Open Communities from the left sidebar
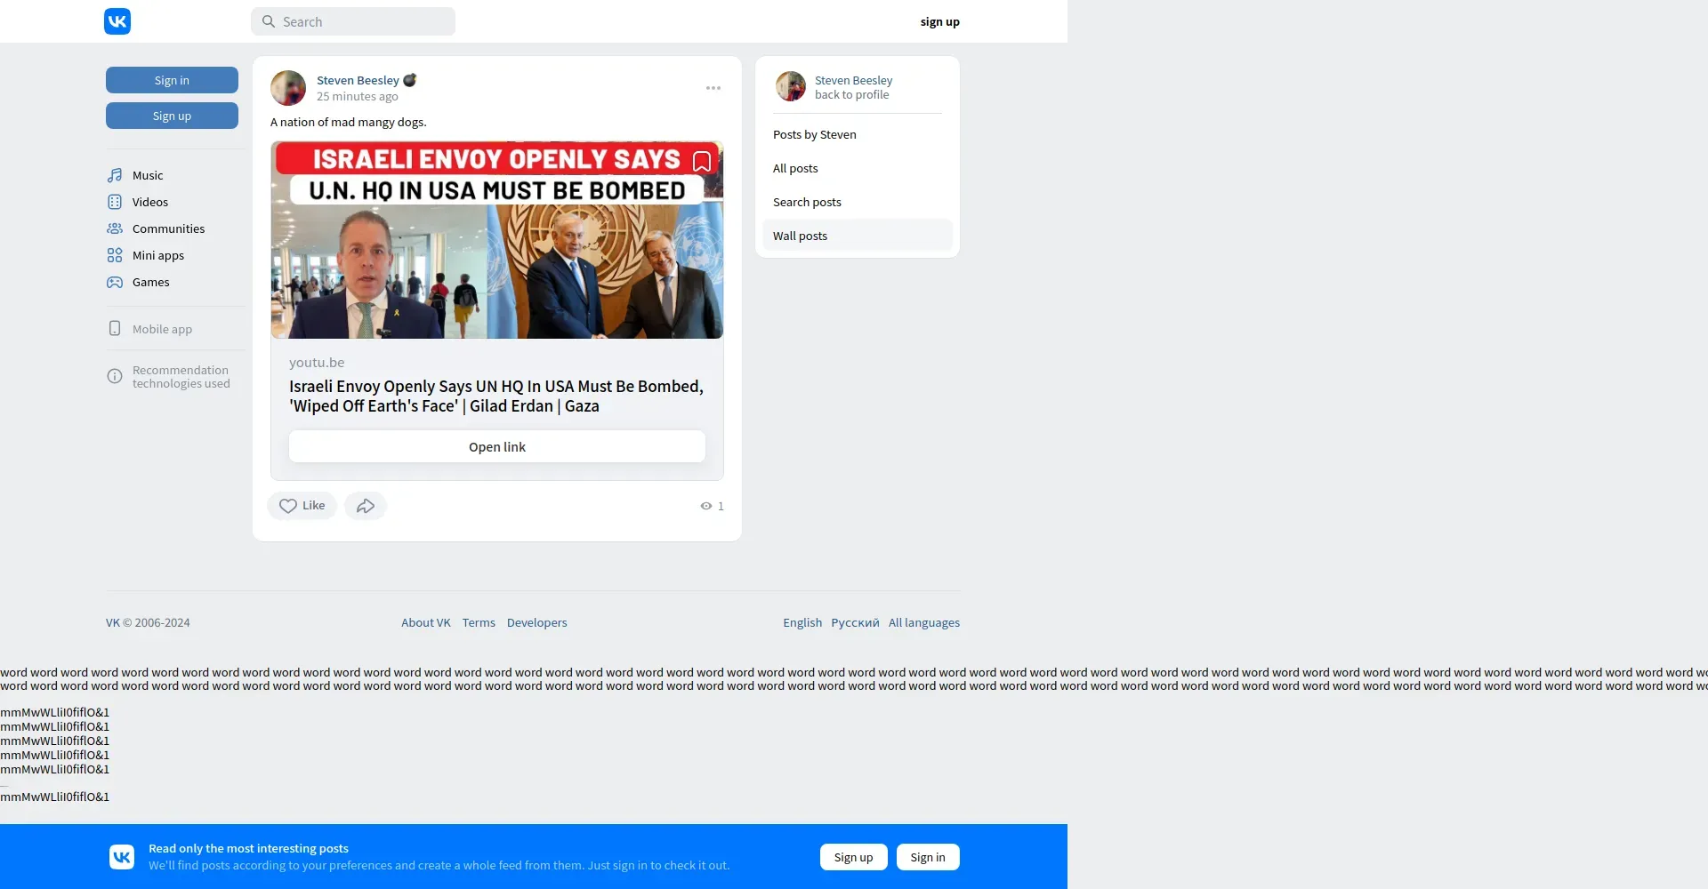The image size is (1708, 889). [168, 228]
